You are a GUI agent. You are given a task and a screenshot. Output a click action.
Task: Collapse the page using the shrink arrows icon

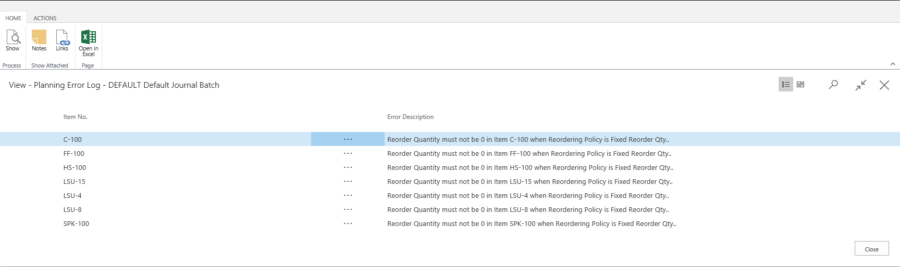point(860,85)
